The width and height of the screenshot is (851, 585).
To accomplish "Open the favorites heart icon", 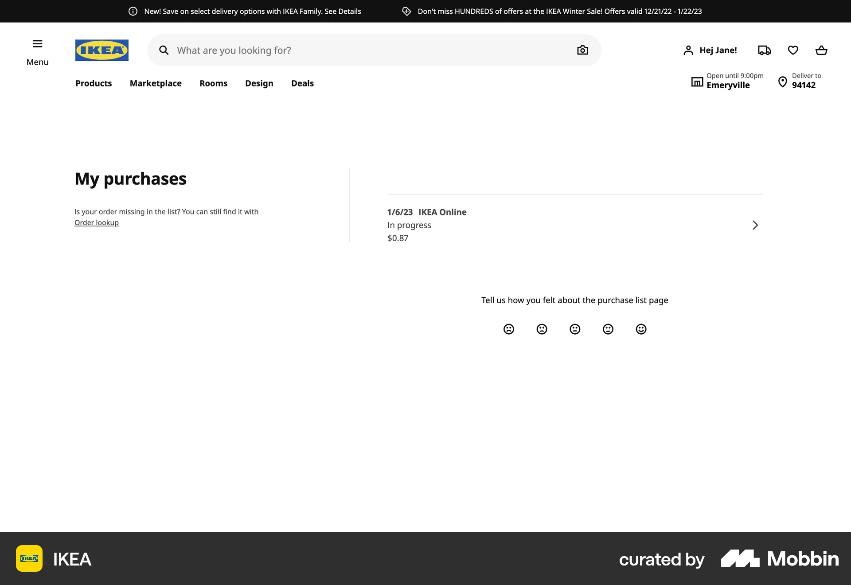I will coord(792,50).
